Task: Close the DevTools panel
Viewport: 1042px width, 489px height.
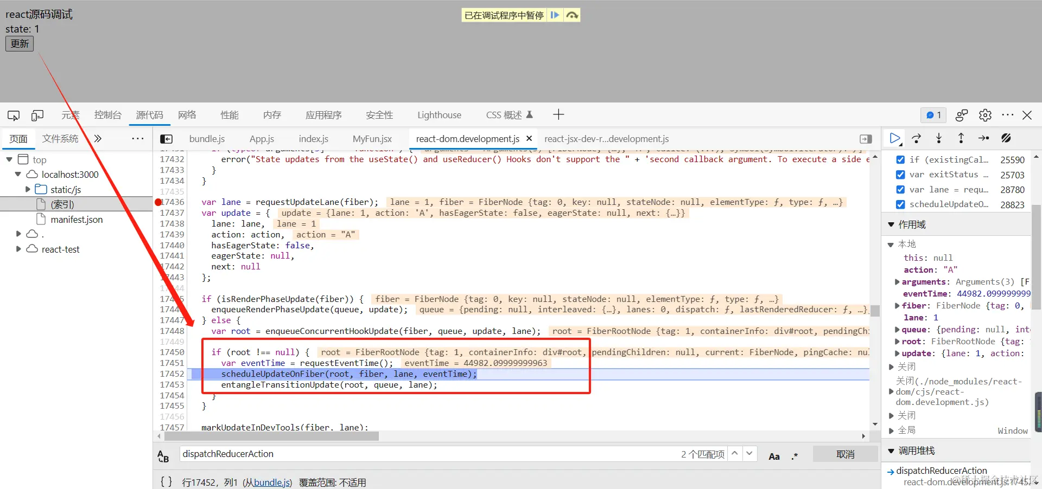Action: (x=1027, y=115)
